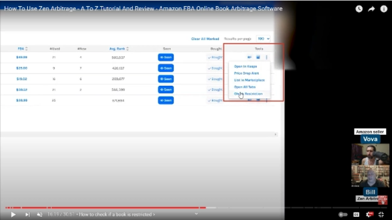
Task: Open the Share arrow icon on the video
Action: click(371, 9)
